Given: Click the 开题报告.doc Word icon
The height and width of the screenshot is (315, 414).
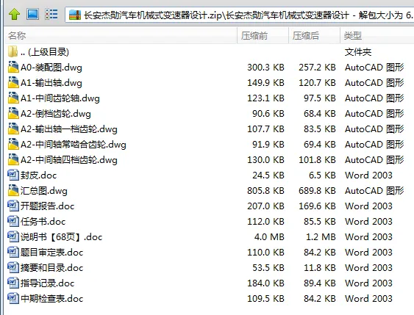Looking at the screenshot, I should [13, 206].
